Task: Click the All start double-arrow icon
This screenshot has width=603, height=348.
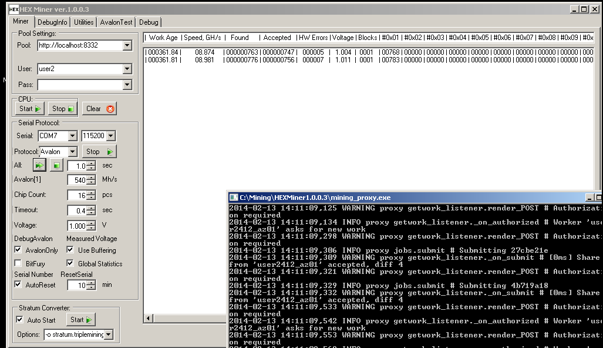Action: pyautogui.click(x=39, y=166)
